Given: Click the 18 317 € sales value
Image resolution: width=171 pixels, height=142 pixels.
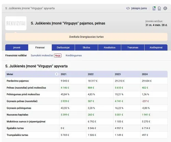Looking at the screenshot, I should click(93, 81).
